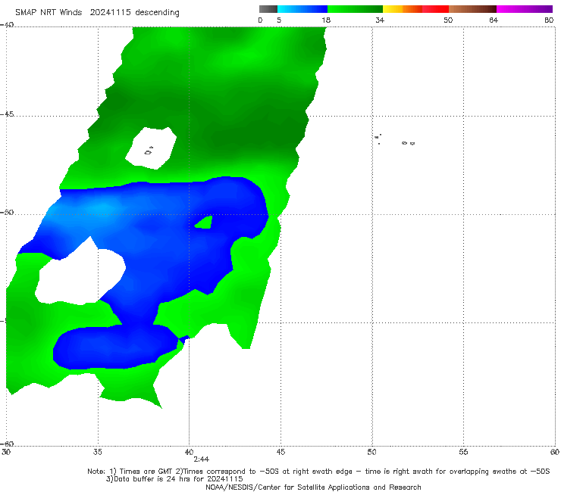Screen dimensions: 561x492
Task: Click the gray segment of the wind color bar
Action: pyautogui.click(x=268, y=9)
